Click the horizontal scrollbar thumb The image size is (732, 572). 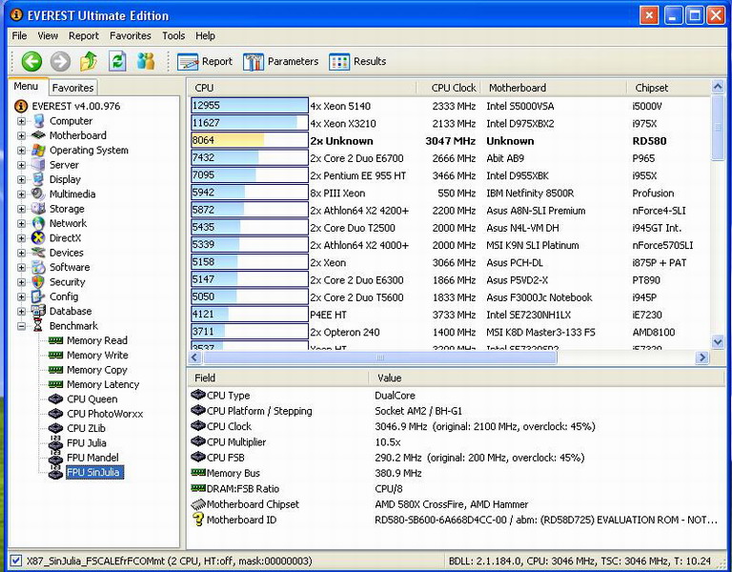380,357
